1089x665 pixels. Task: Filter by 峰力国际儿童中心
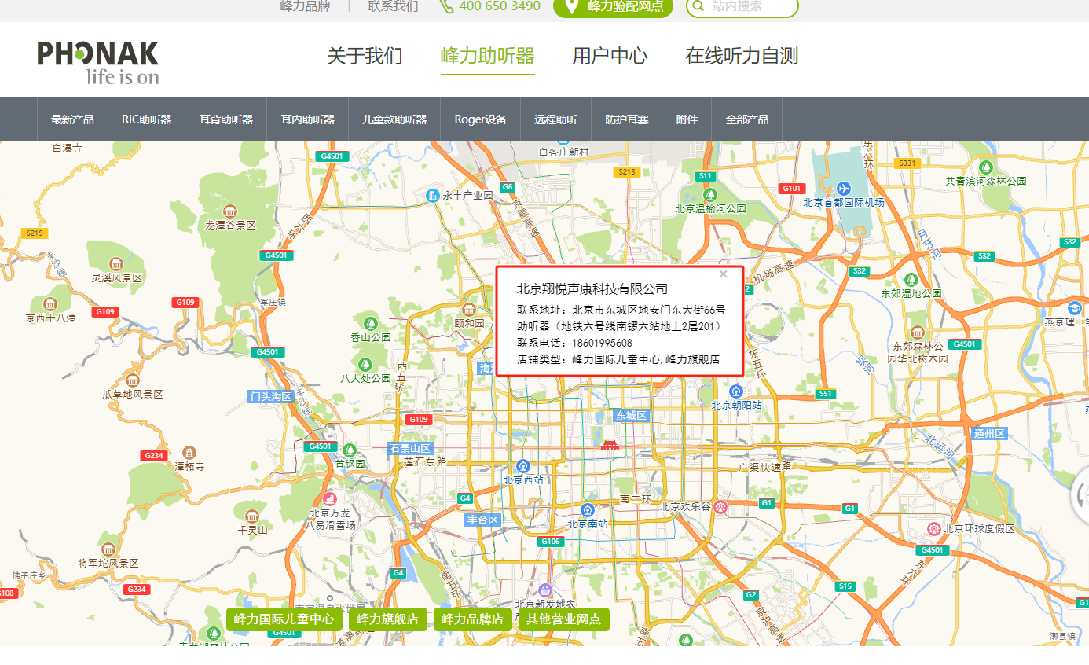[x=284, y=619]
